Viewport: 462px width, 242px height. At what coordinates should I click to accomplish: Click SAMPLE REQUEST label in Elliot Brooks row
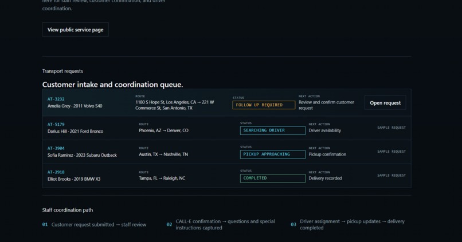coord(391,175)
